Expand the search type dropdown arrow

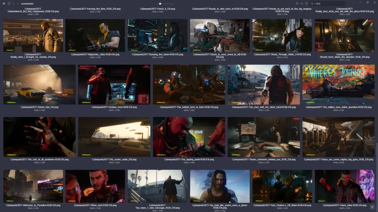(x=314, y=4)
